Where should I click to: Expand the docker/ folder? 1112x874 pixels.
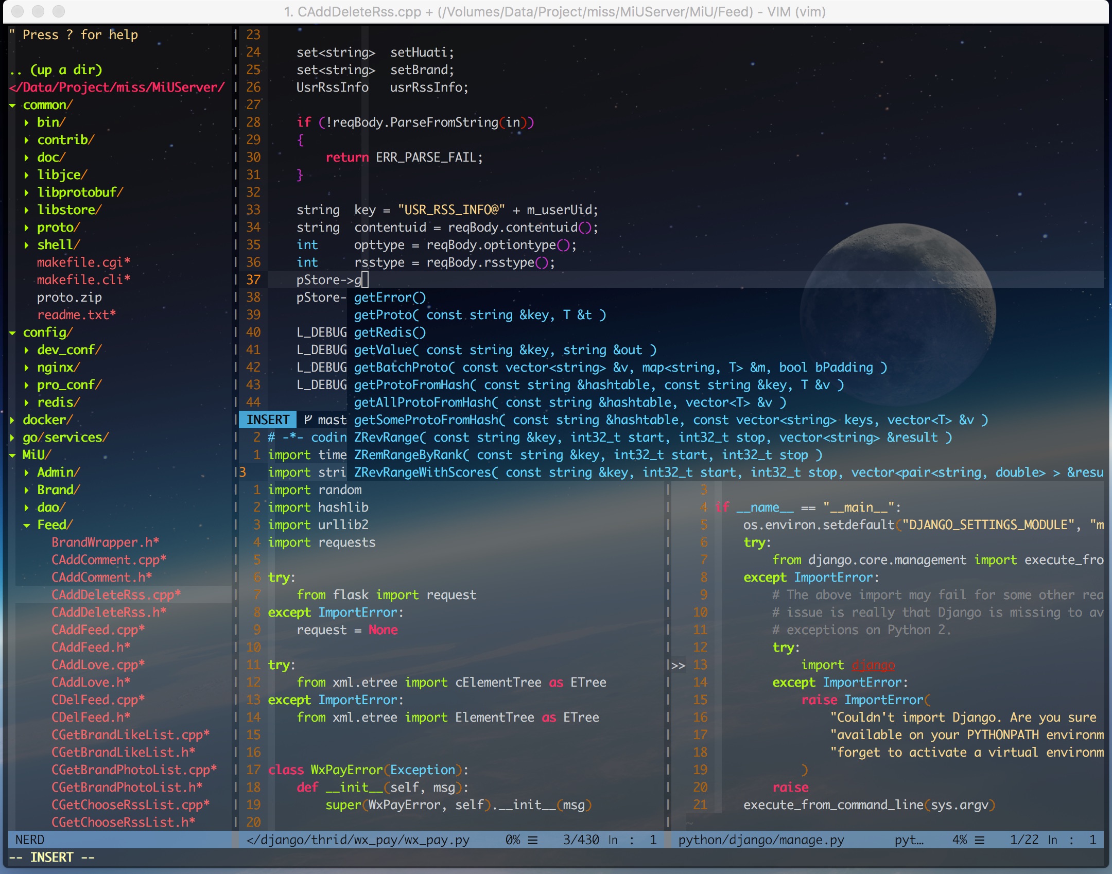12,421
